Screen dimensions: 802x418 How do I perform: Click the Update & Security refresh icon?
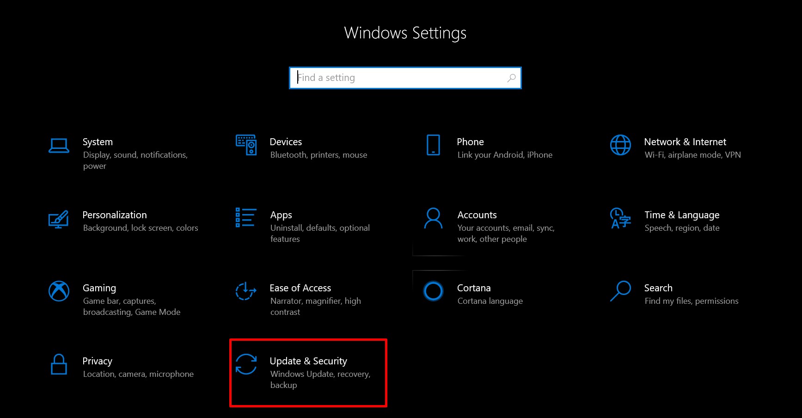[246, 364]
